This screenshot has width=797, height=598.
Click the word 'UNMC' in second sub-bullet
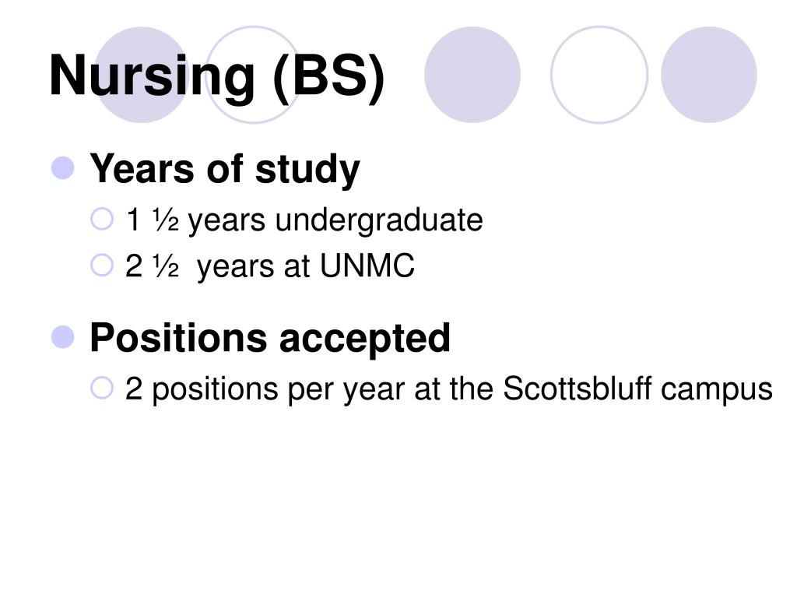[367, 266]
